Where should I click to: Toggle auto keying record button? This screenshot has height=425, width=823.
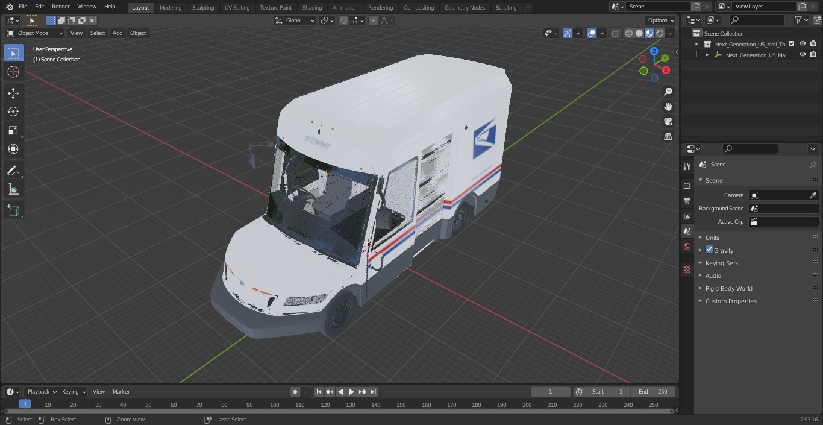coord(295,392)
